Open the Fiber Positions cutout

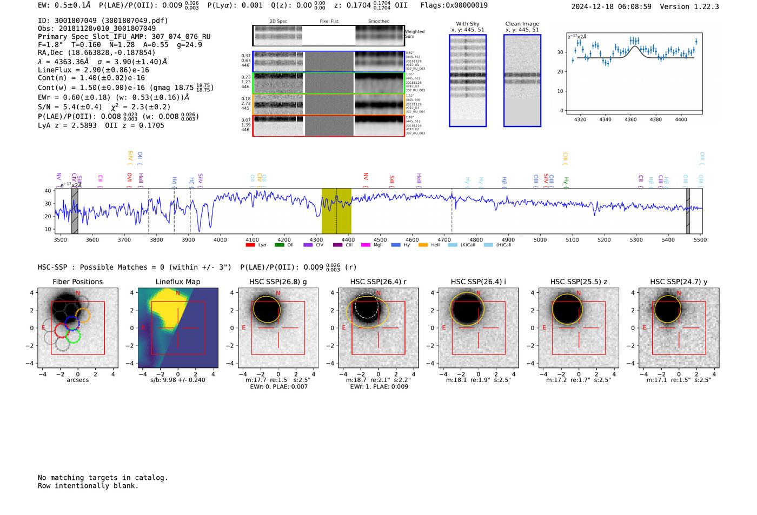tap(78, 328)
